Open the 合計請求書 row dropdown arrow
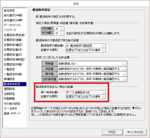 click(x=124, y=79)
